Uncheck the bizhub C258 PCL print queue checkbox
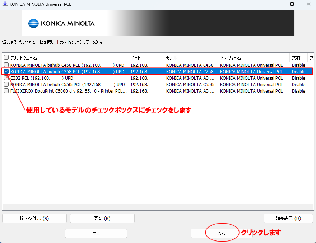 [x=6, y=71]
